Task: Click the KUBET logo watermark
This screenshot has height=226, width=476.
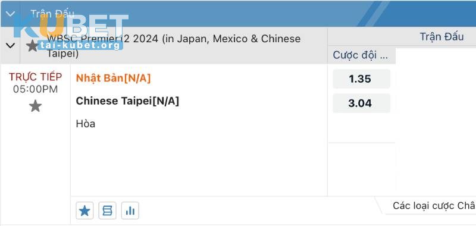Action: (x=71, y=26)
